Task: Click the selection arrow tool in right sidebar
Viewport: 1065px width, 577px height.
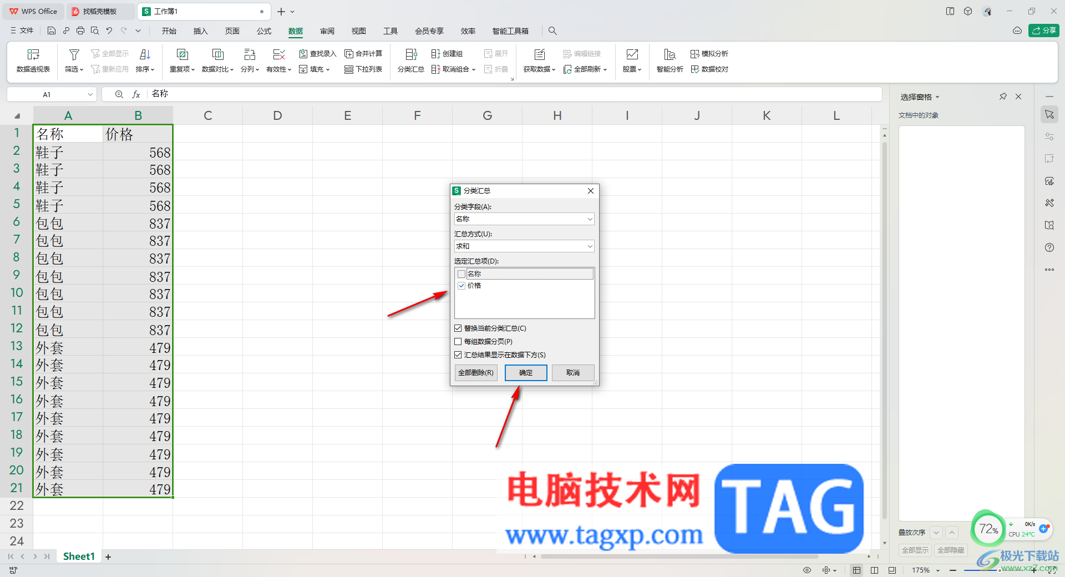Action: pyautogui.click(x=1049, y=114)
